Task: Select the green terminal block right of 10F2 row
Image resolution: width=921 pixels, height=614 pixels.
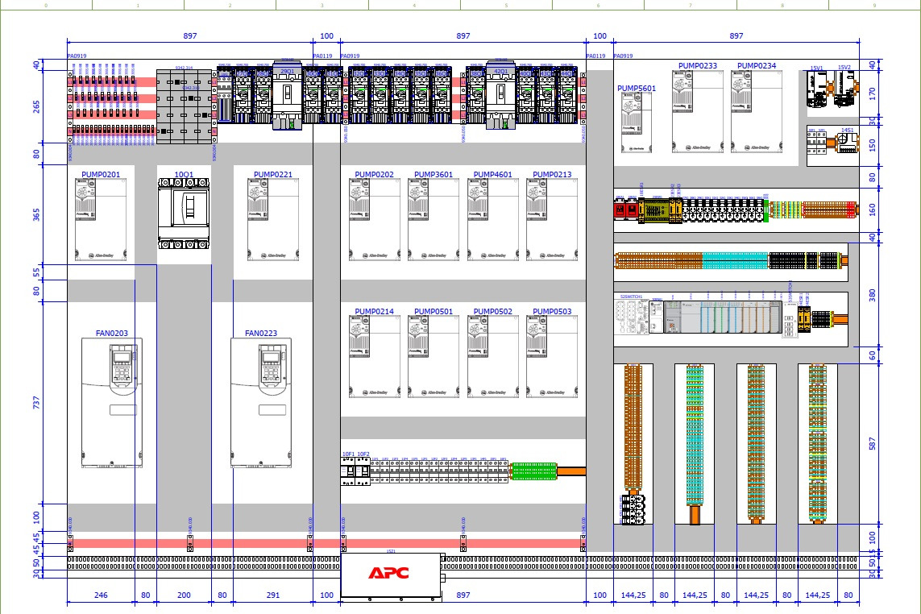Action: point(533,471)
